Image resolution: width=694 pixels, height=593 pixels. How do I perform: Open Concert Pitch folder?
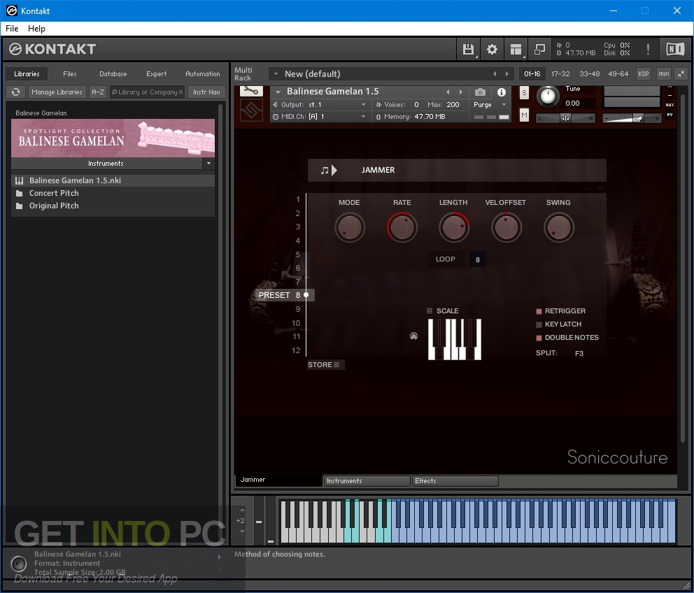coord(54,193)
